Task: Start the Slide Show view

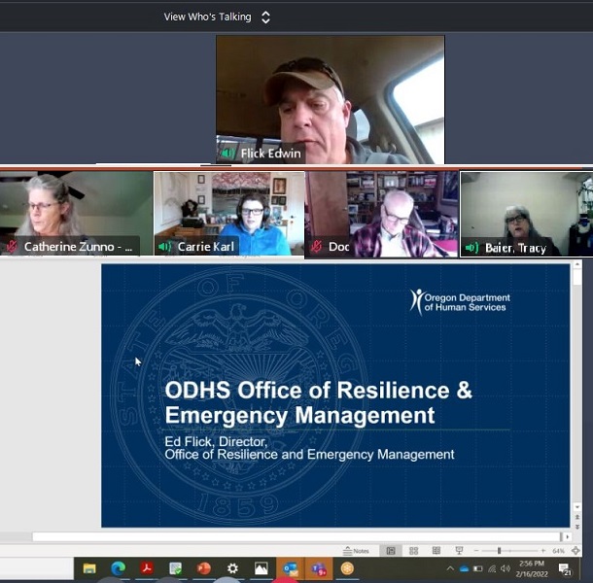Action: [x=459, y=551]
